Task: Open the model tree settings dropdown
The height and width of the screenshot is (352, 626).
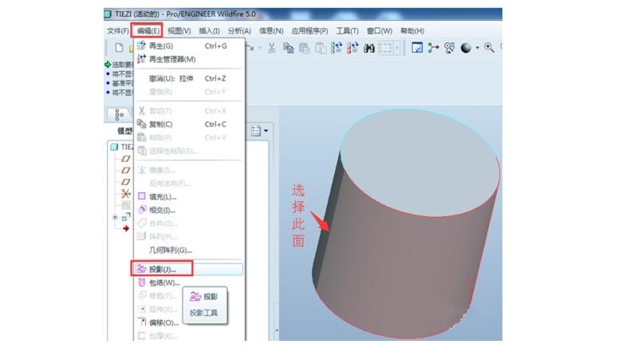Action: pyautogui.click(x=260, y=131)
